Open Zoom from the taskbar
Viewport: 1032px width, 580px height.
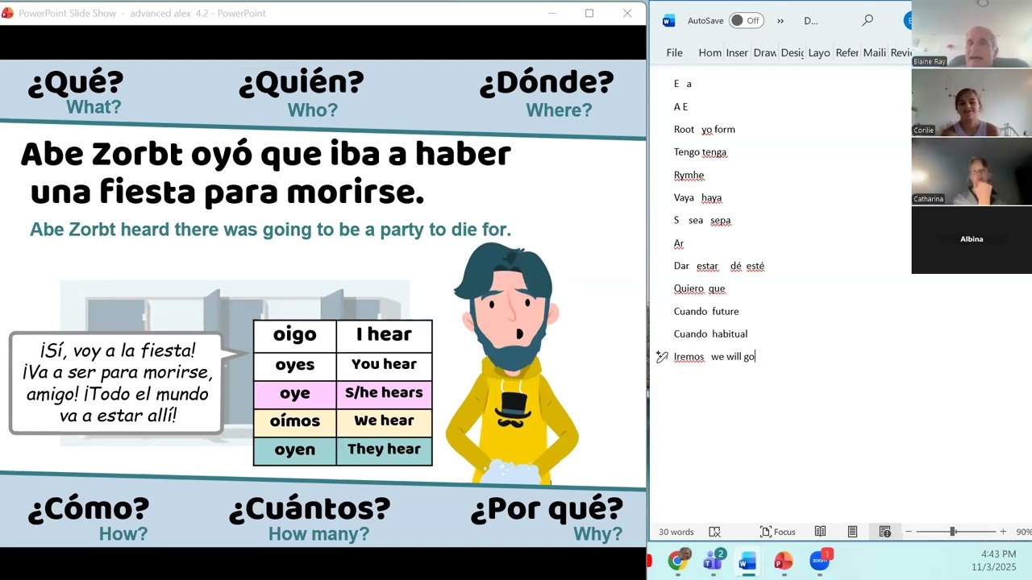819,560
